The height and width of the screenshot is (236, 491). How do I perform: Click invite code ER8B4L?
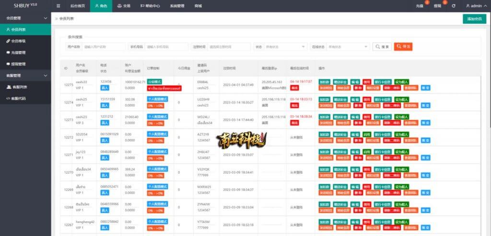pos(203,82)
